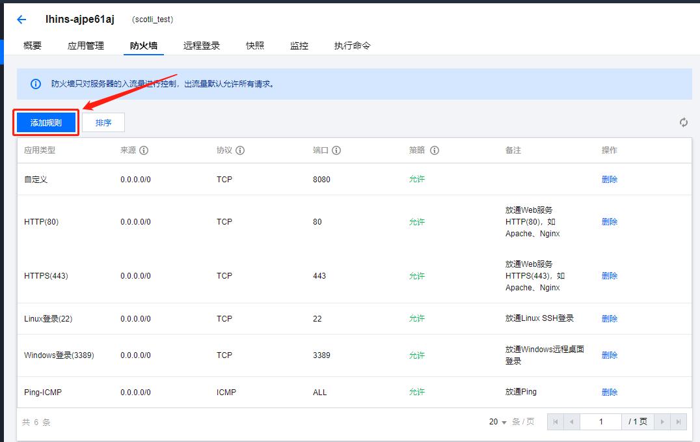Image resolution: width=700 pixels, height=442 pixels.
Task: Click the 添加规则 button
Action: (x=45, y=122)
